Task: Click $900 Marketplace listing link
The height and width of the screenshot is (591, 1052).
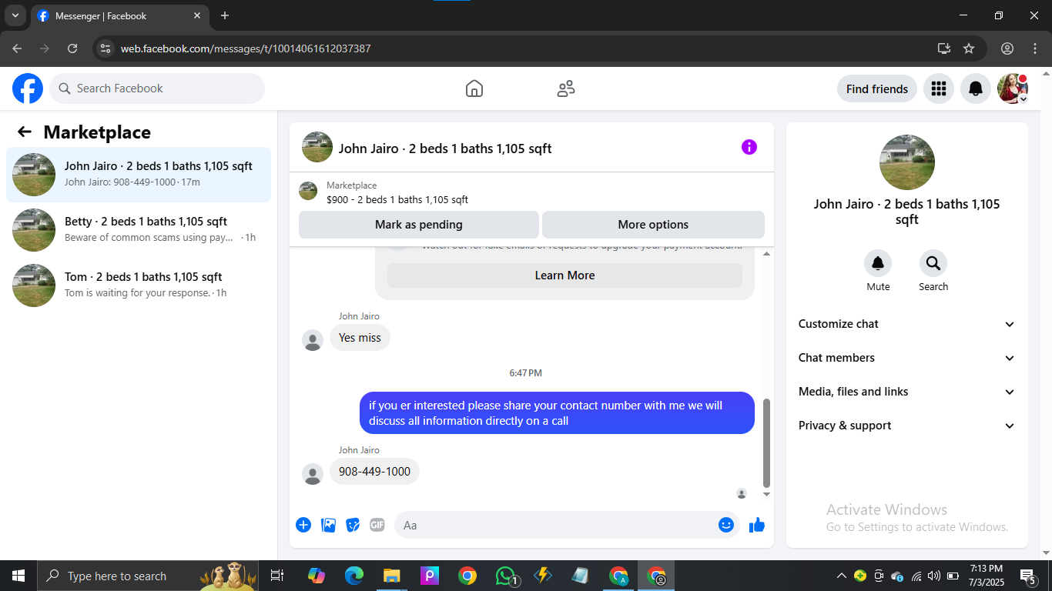Action: point(397,199)
